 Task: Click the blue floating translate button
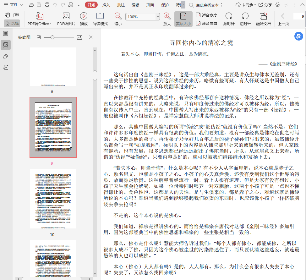tap(298, 36)
